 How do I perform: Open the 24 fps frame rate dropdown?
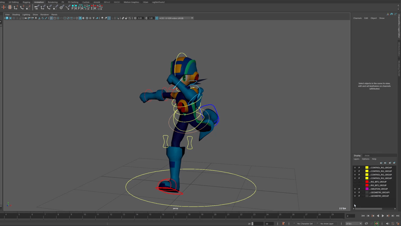point(353,223)
